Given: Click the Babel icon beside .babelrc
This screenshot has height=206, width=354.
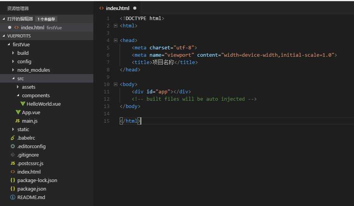Looking at the screenshot, I should coord(13,138).
